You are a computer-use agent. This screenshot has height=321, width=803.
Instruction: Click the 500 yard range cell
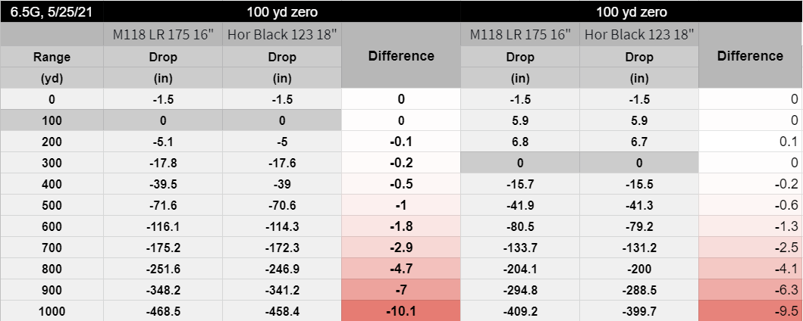pos(52,205)
